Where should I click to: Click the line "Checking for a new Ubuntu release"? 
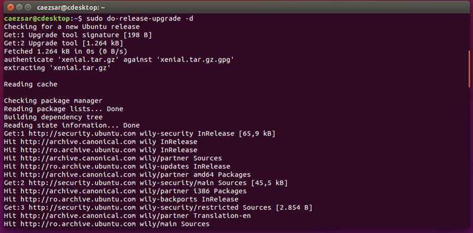(71, 27)
